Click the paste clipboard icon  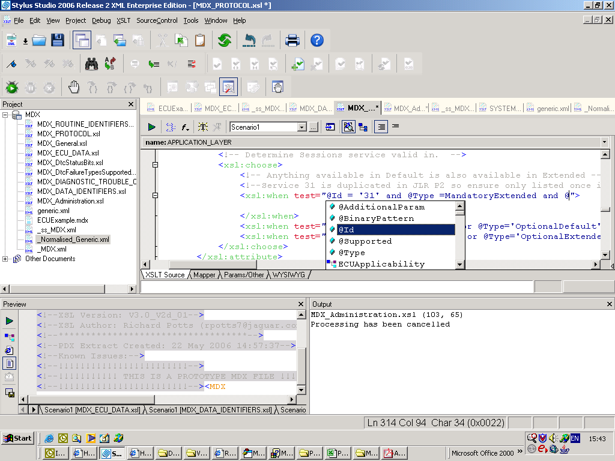[199, 40]
